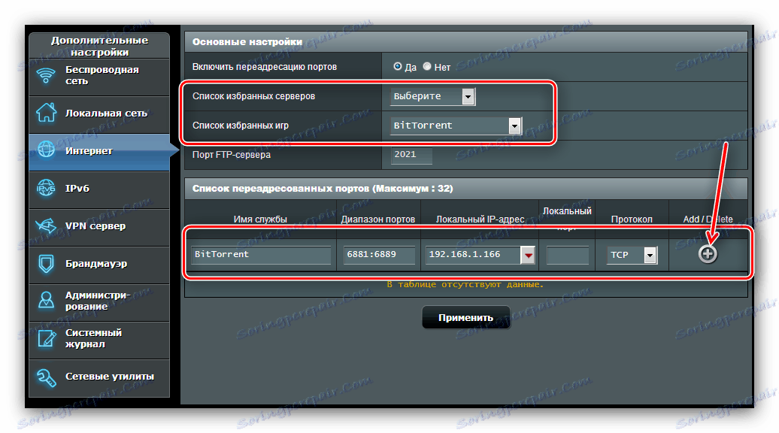Click the Протокол column header
779x433 pixels.
point(632,219)
